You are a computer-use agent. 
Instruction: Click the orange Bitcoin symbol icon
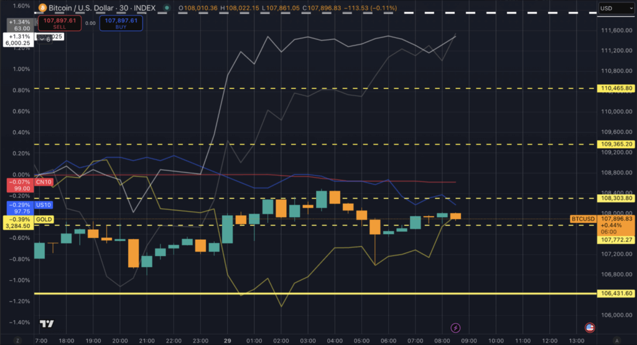coord(42,7)
